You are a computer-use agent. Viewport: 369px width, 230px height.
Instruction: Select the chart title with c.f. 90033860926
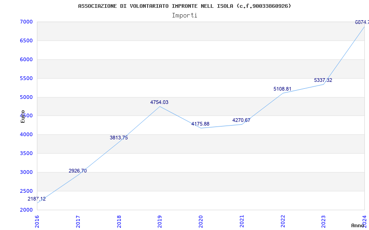(184, 6)
